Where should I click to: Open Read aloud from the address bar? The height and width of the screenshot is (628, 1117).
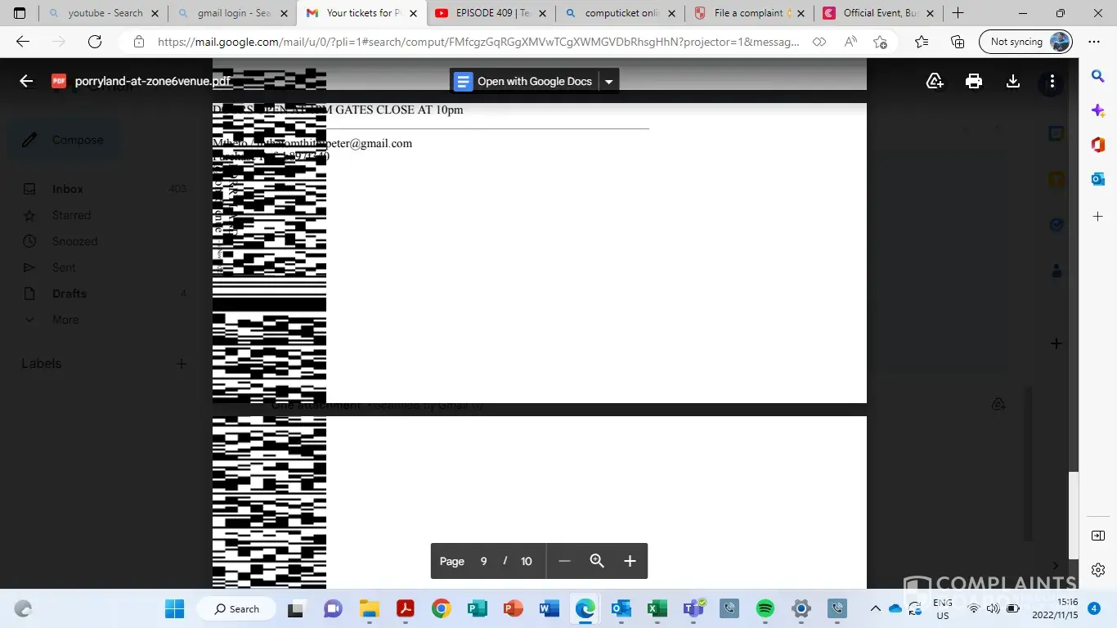coord(850,43)
